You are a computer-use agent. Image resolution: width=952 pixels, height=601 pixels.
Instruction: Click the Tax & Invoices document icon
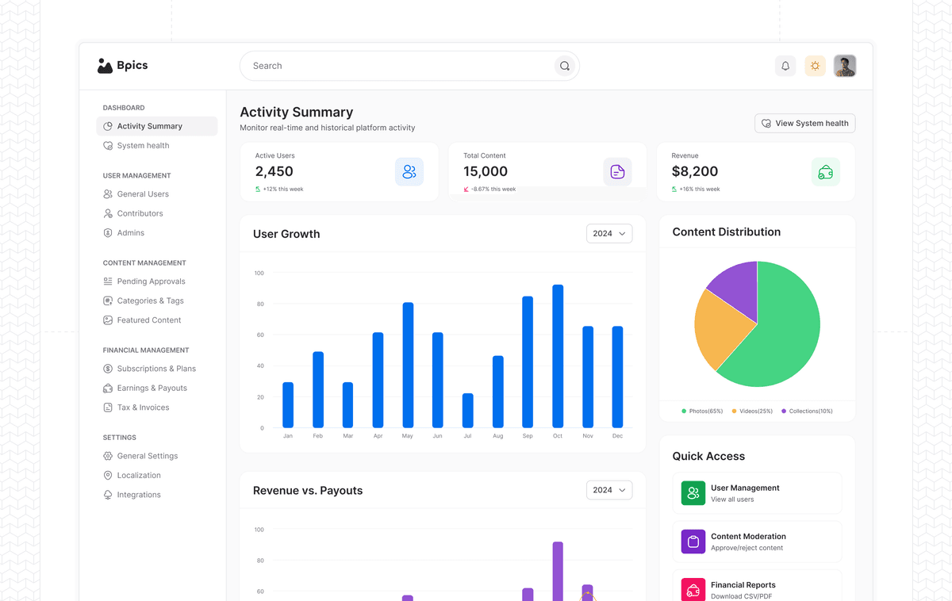click(x=108, y=408)
